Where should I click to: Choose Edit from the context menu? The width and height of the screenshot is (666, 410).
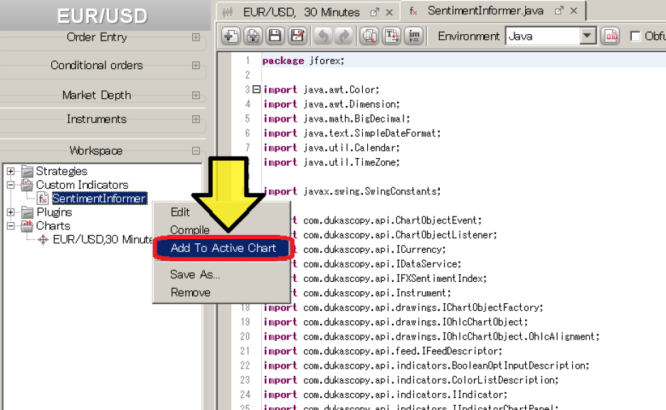180,212
